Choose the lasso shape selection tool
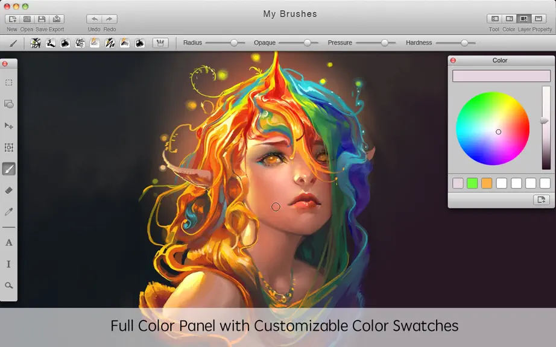The width and height of the screenshot is (556, 347). coord(9,104)
